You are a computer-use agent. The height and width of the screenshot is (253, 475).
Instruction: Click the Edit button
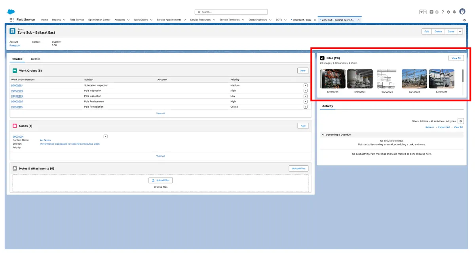point(427,32)
